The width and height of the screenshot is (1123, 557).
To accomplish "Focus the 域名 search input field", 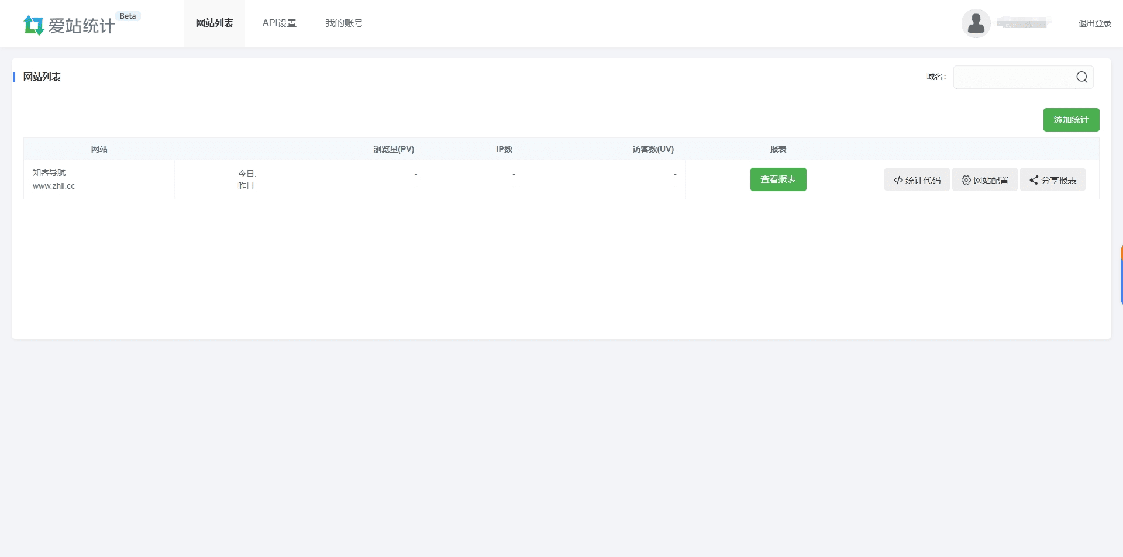I will pos(1013,77).
